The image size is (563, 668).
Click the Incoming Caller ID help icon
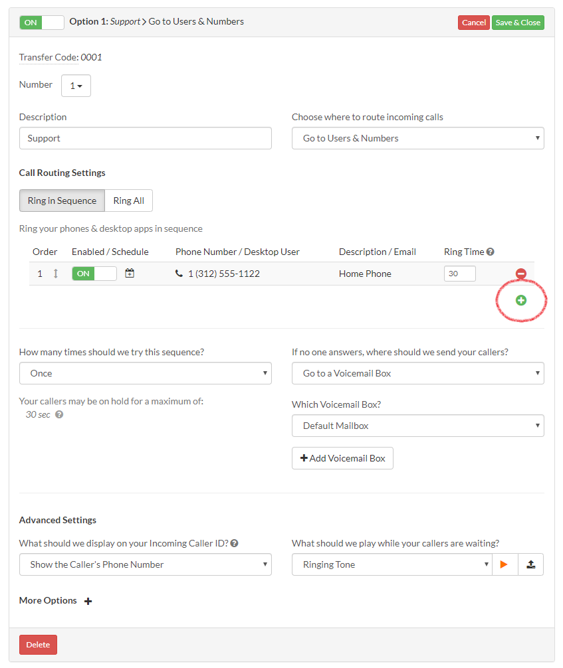coord(235,544)
